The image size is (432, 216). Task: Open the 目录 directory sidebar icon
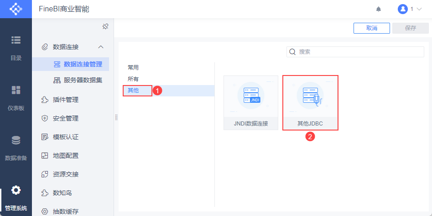click(x=16, y=40)
